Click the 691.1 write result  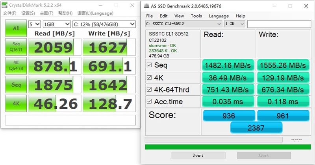(x=109, y=66)
